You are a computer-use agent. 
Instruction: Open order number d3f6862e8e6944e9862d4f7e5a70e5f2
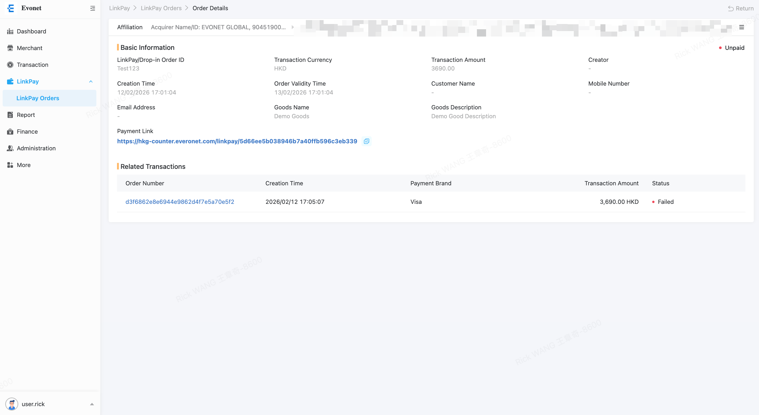[x=180, y=202]
